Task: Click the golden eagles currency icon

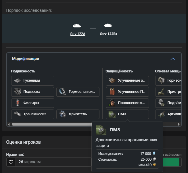Action: click(x=154, y=165)
